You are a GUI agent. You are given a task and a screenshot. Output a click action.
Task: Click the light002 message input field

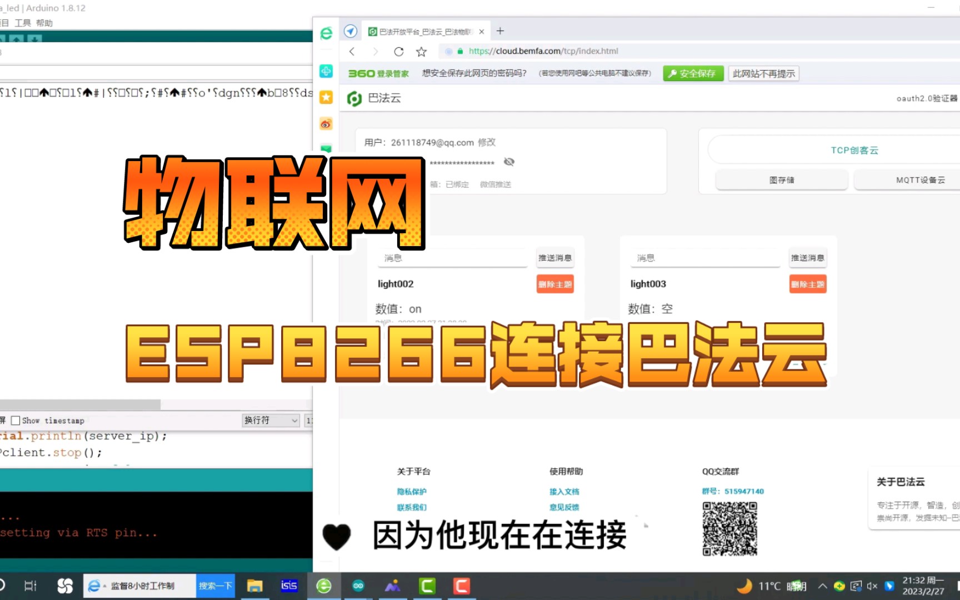pos(452,258)
